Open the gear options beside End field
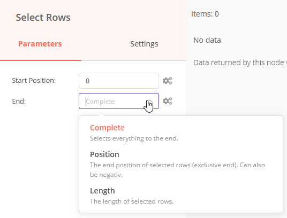287x218 pixels. coord(167,101)
